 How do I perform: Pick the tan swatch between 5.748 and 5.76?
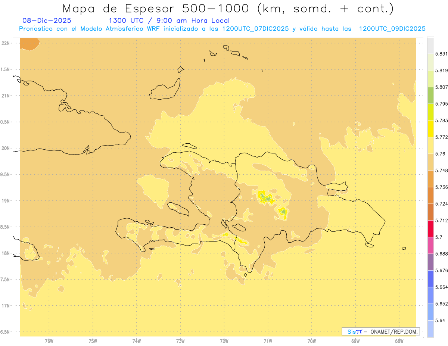tap(430, 162)
